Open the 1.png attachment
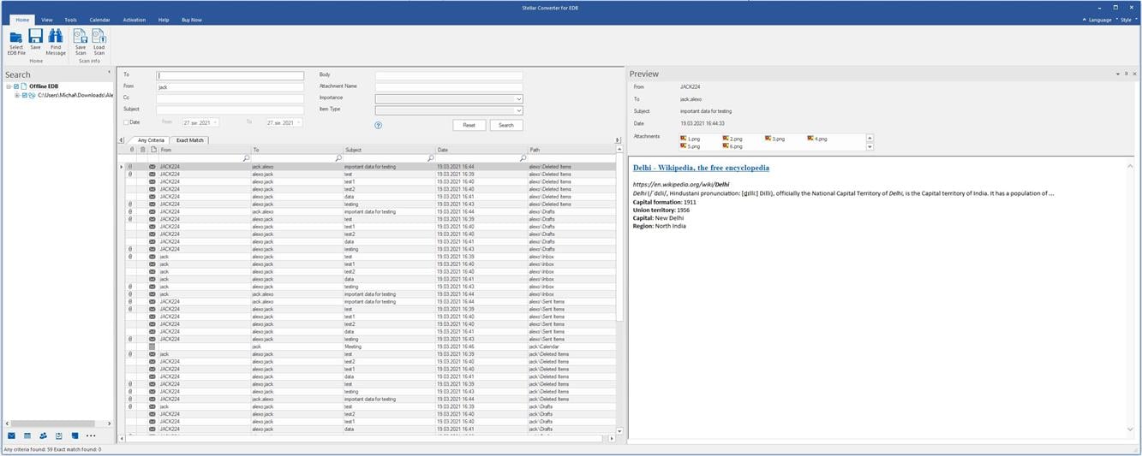Viewport: 1142px width, 456px height. pyautogui.click(x=691, y=138)
